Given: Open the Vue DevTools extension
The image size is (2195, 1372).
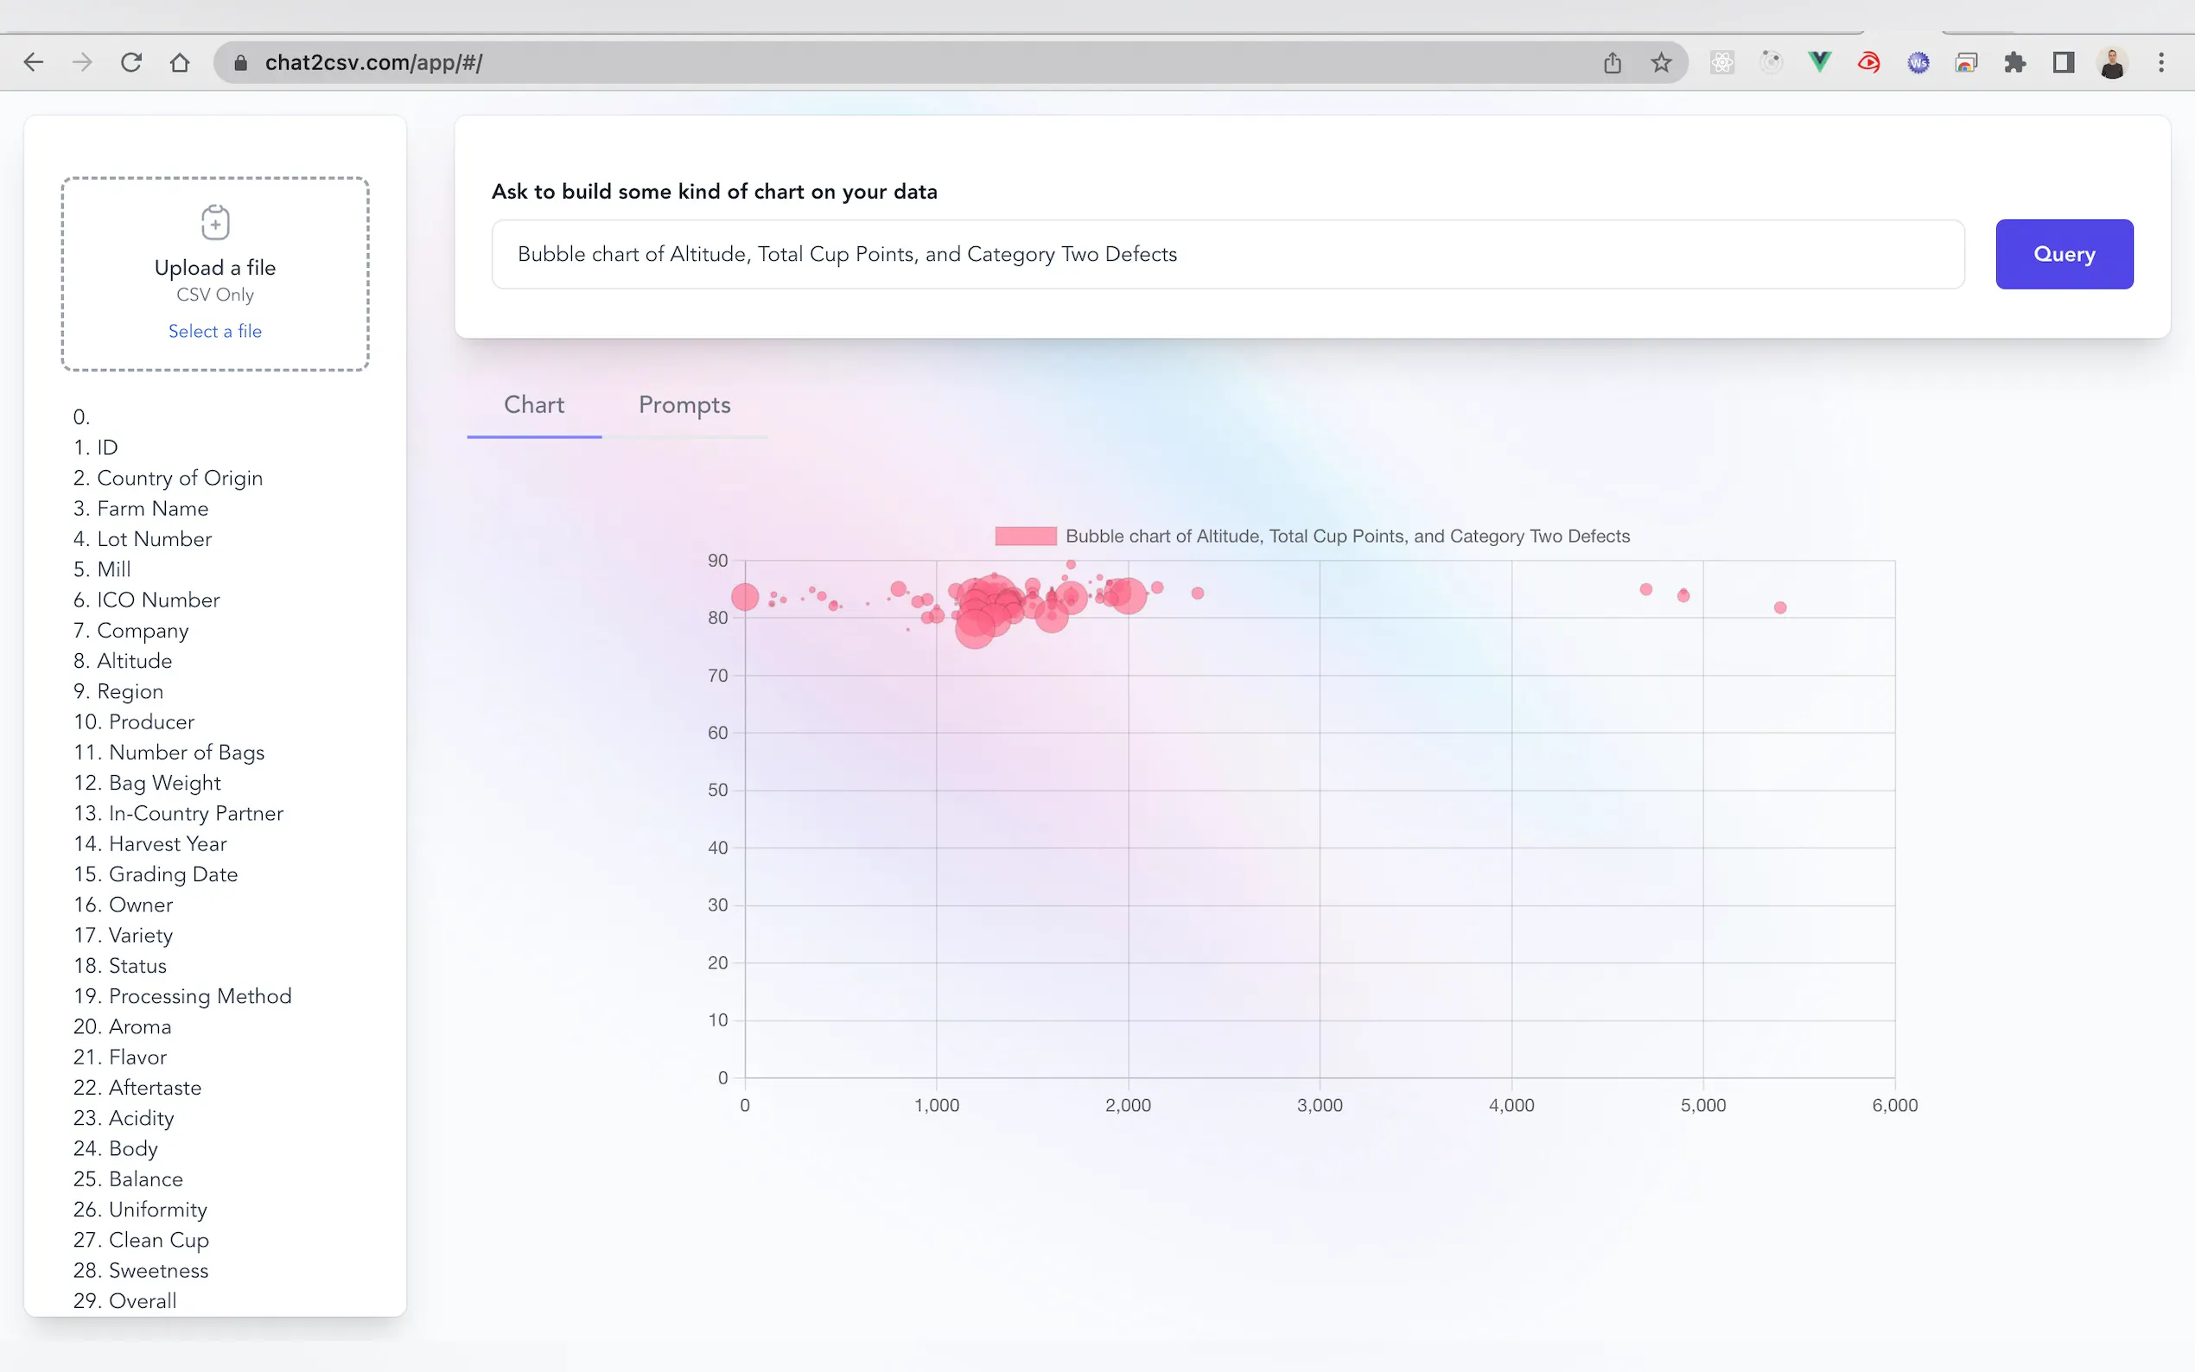Looking at the screenshot, I should (1819, 61).
